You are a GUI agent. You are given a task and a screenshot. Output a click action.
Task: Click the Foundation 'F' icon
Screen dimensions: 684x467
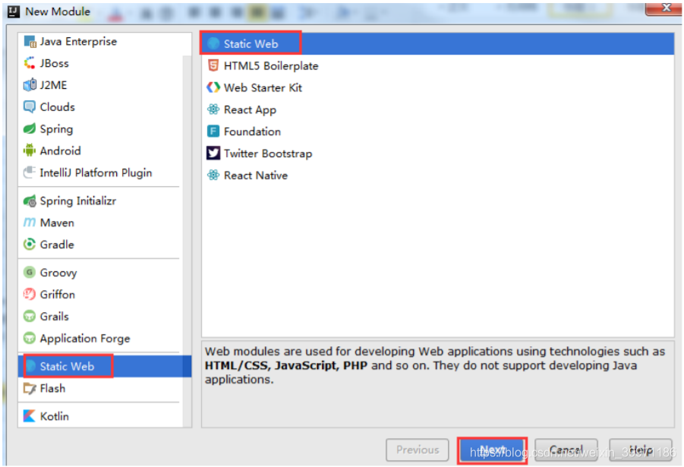click(x=213, y=131)
